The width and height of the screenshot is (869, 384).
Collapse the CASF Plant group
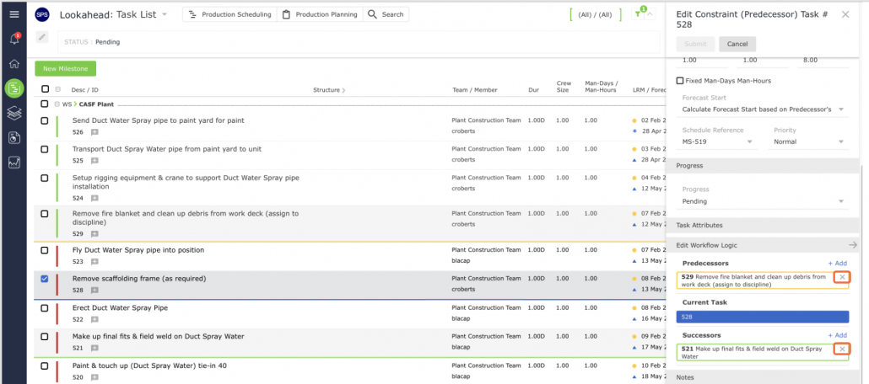tap(57, 104)
